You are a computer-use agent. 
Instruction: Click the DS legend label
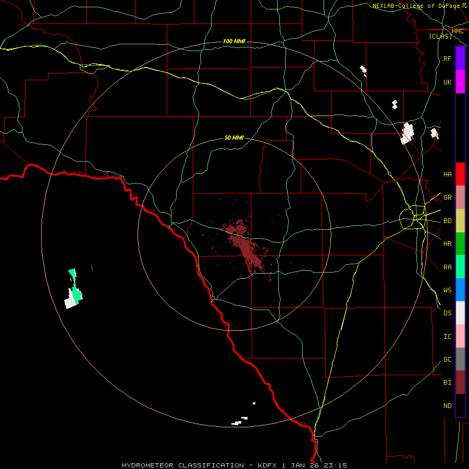tap(447, 313)
